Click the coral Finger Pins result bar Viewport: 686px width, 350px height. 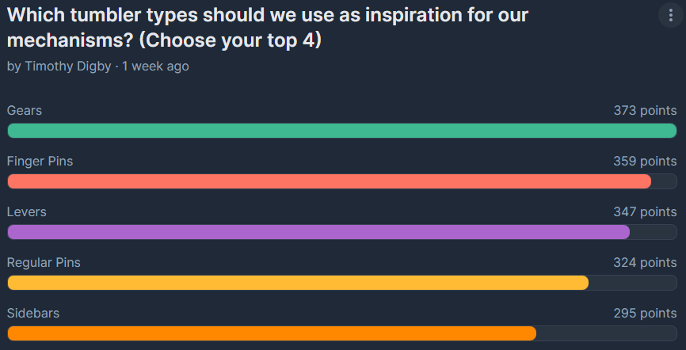[x=330, y=181]
